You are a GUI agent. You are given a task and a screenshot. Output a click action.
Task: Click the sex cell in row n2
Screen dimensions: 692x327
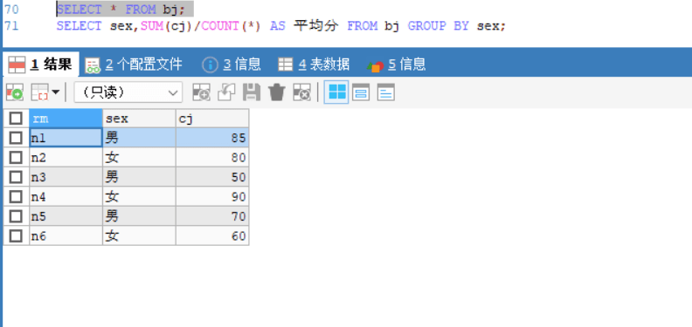[139, 157]
